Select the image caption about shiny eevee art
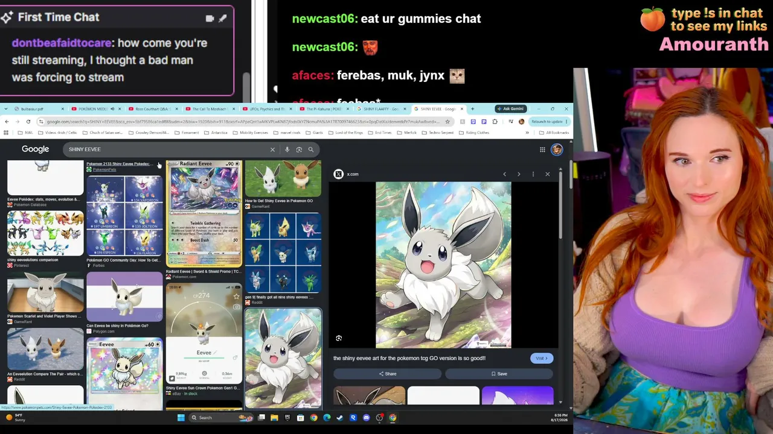 click(409, 358)
